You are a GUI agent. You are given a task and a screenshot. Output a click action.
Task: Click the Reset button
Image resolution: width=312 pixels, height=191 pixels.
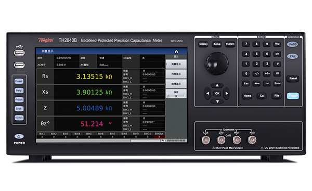[x=293, y=79]
